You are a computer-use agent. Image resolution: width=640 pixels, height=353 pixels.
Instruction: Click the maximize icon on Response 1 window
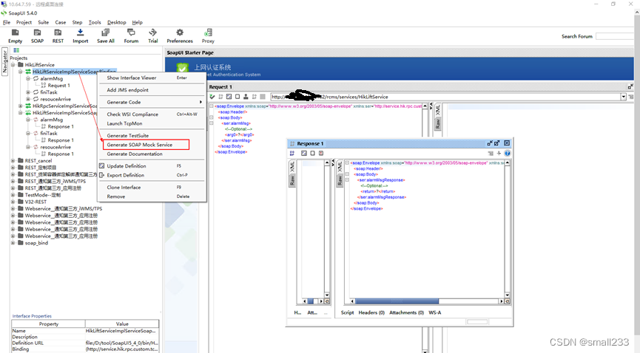(496, 143)
